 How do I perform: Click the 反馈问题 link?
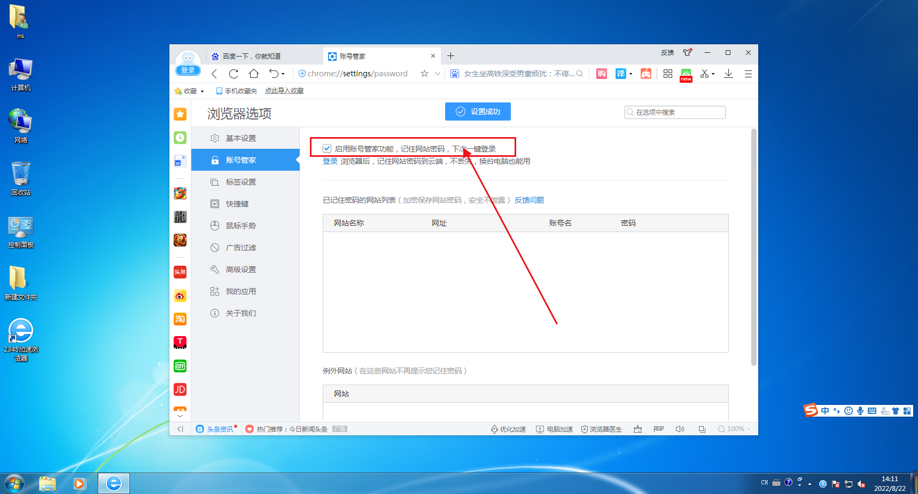pos(529,200)
